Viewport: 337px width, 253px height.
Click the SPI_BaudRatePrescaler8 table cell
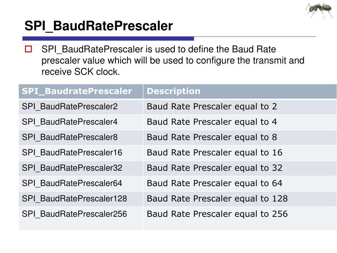pos(81,137)
